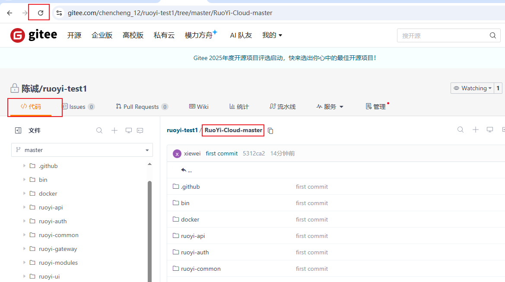Monitor icon in right file list header

click(x=490, y=130)
